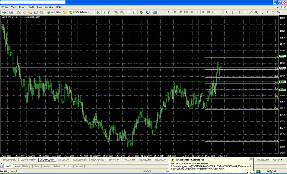The width and height of the screenshot is (287, 174).
Task: Open the Tools menu
Action: pyautogui.click(x=39, y=7)
